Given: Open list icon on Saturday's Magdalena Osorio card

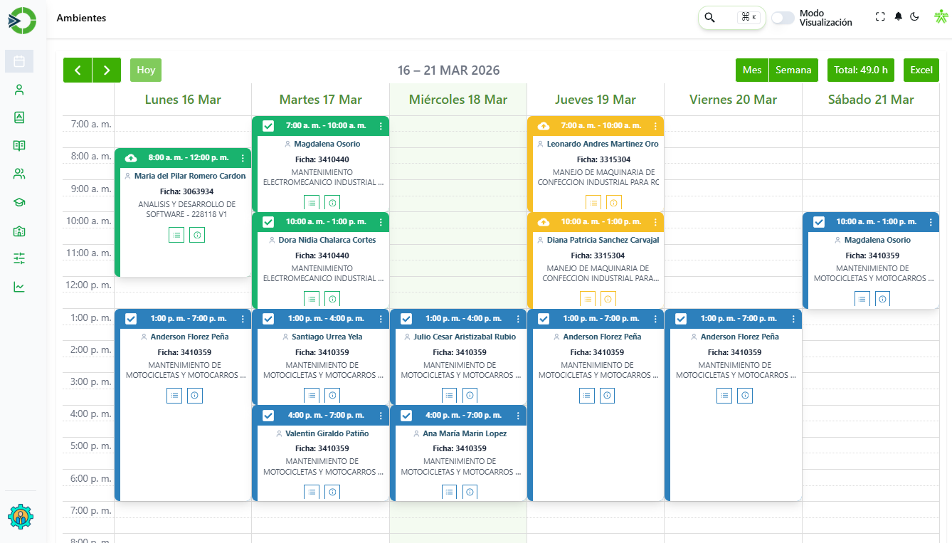Looking at the screenshot, I should [x=862, y=299].
